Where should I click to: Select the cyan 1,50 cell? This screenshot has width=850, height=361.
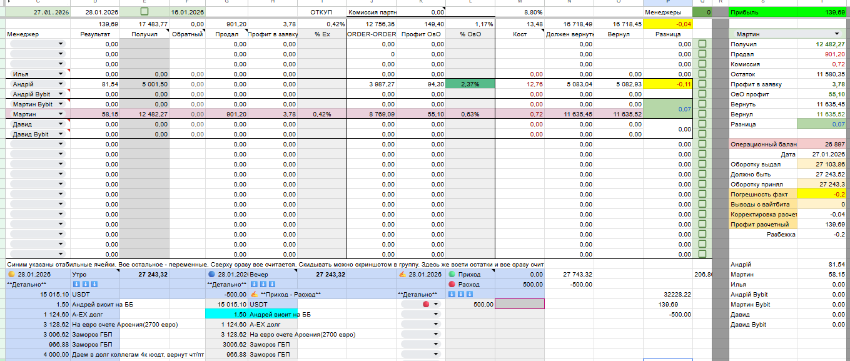click(227, 314)
